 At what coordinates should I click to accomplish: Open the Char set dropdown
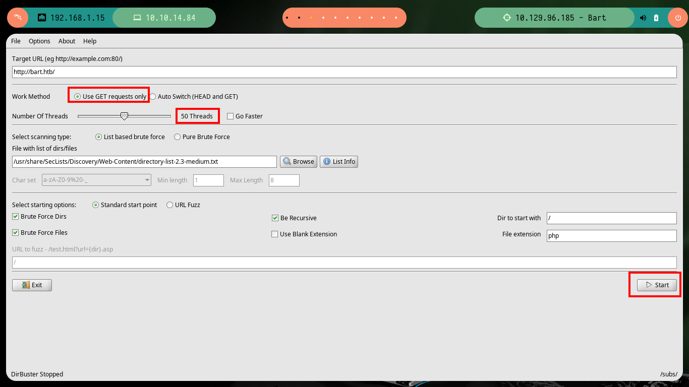tap(97, 180)
